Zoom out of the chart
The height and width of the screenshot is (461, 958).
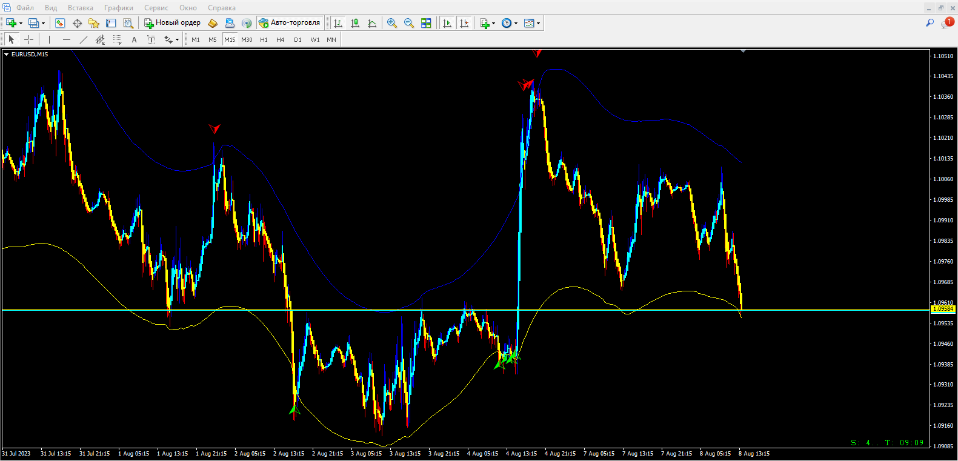click(409, 23)
